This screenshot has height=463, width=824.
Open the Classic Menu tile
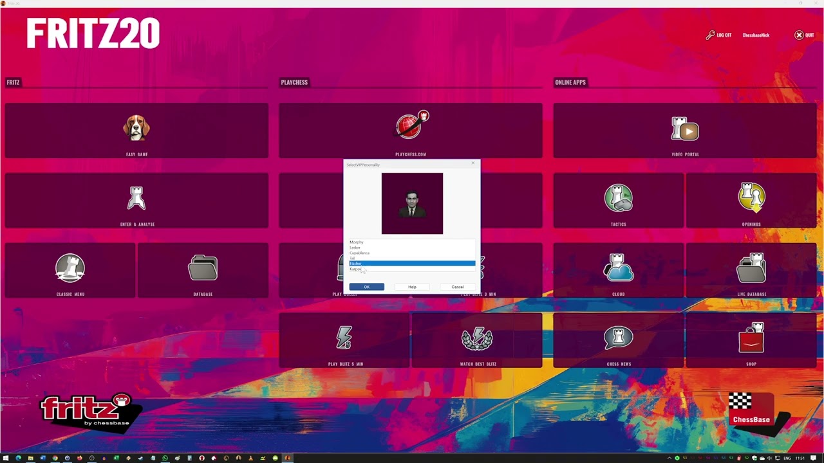click(x=70, y=270)
